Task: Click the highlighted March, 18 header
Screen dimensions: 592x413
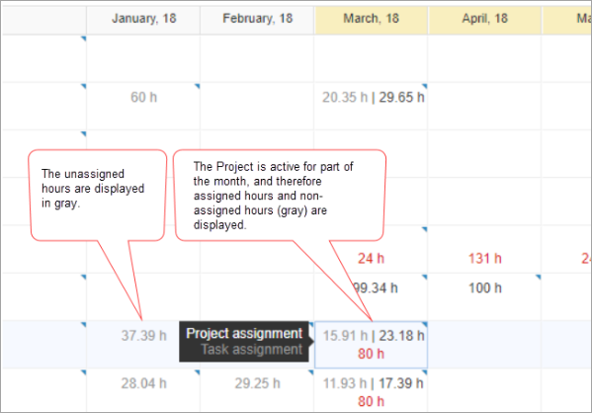Action: (x=371, y=19)
